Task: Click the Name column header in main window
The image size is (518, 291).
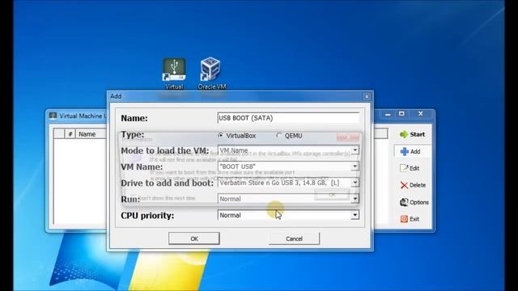Action: click(91, 134)
